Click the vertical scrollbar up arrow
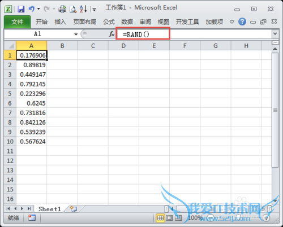The height and width of the screenshot is (227, 283). point(275,49)
